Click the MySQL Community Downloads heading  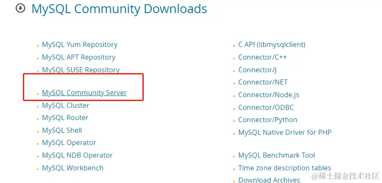tap(119, 9)
